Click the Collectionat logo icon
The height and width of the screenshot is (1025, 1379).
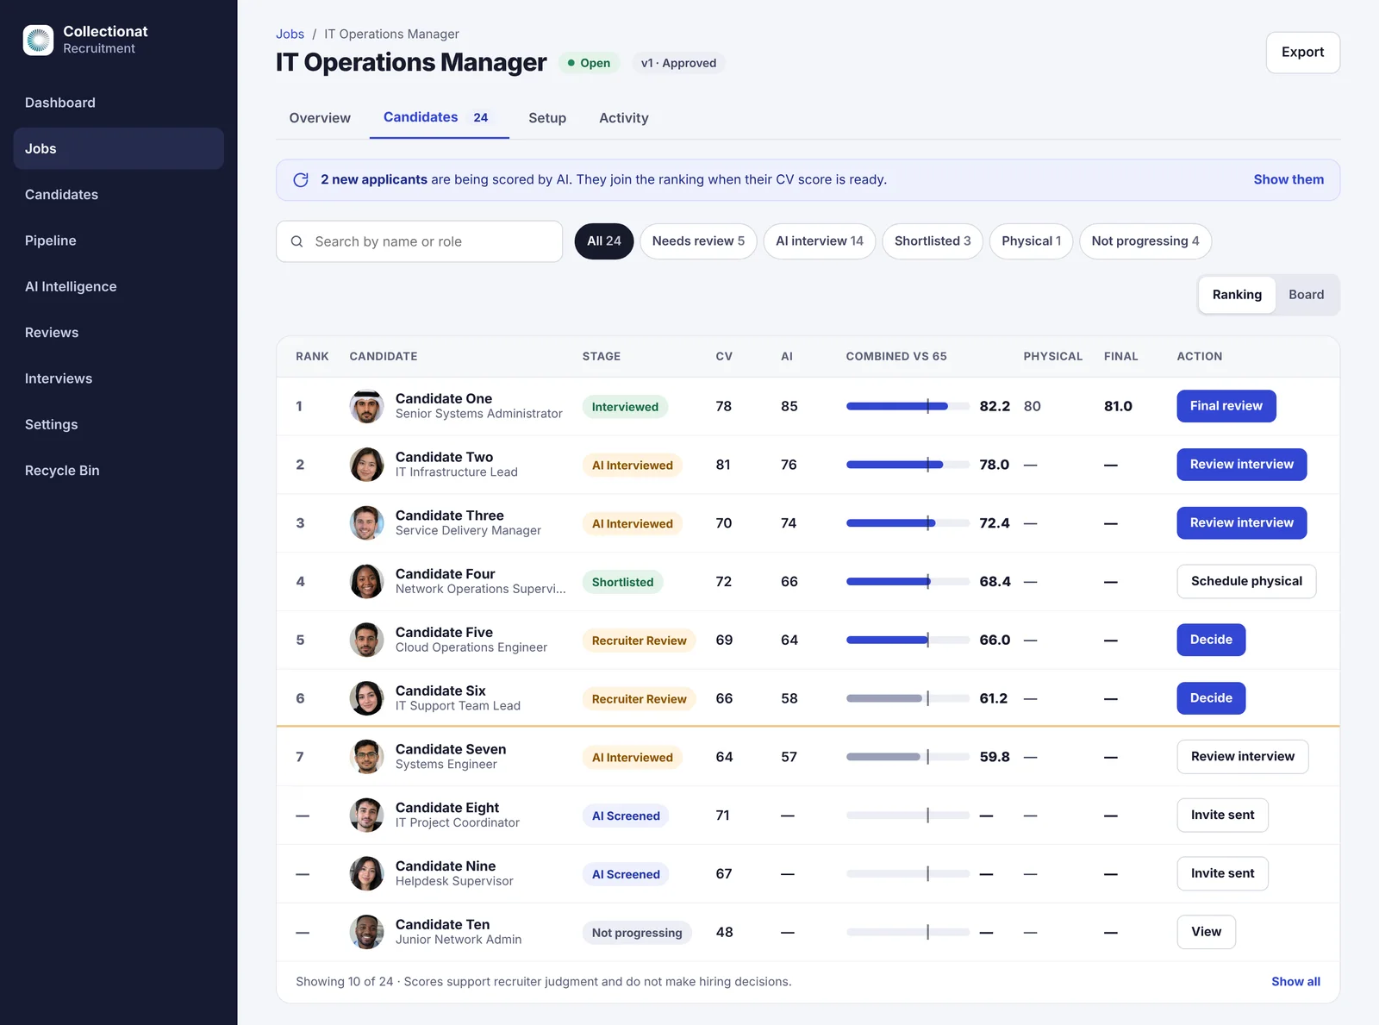(38, 40)
